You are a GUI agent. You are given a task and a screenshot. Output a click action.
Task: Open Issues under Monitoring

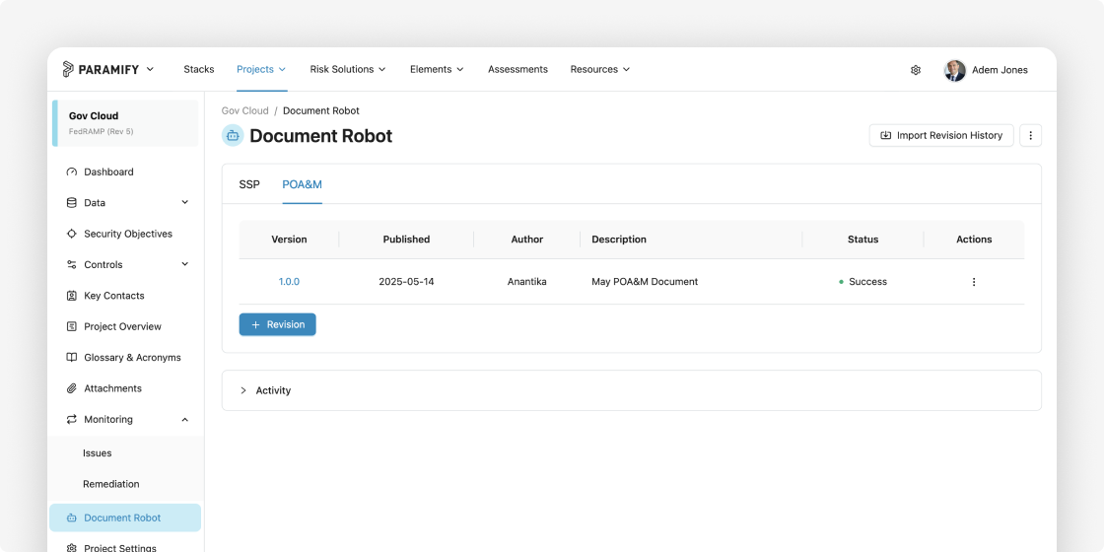[x=98, y=453]
